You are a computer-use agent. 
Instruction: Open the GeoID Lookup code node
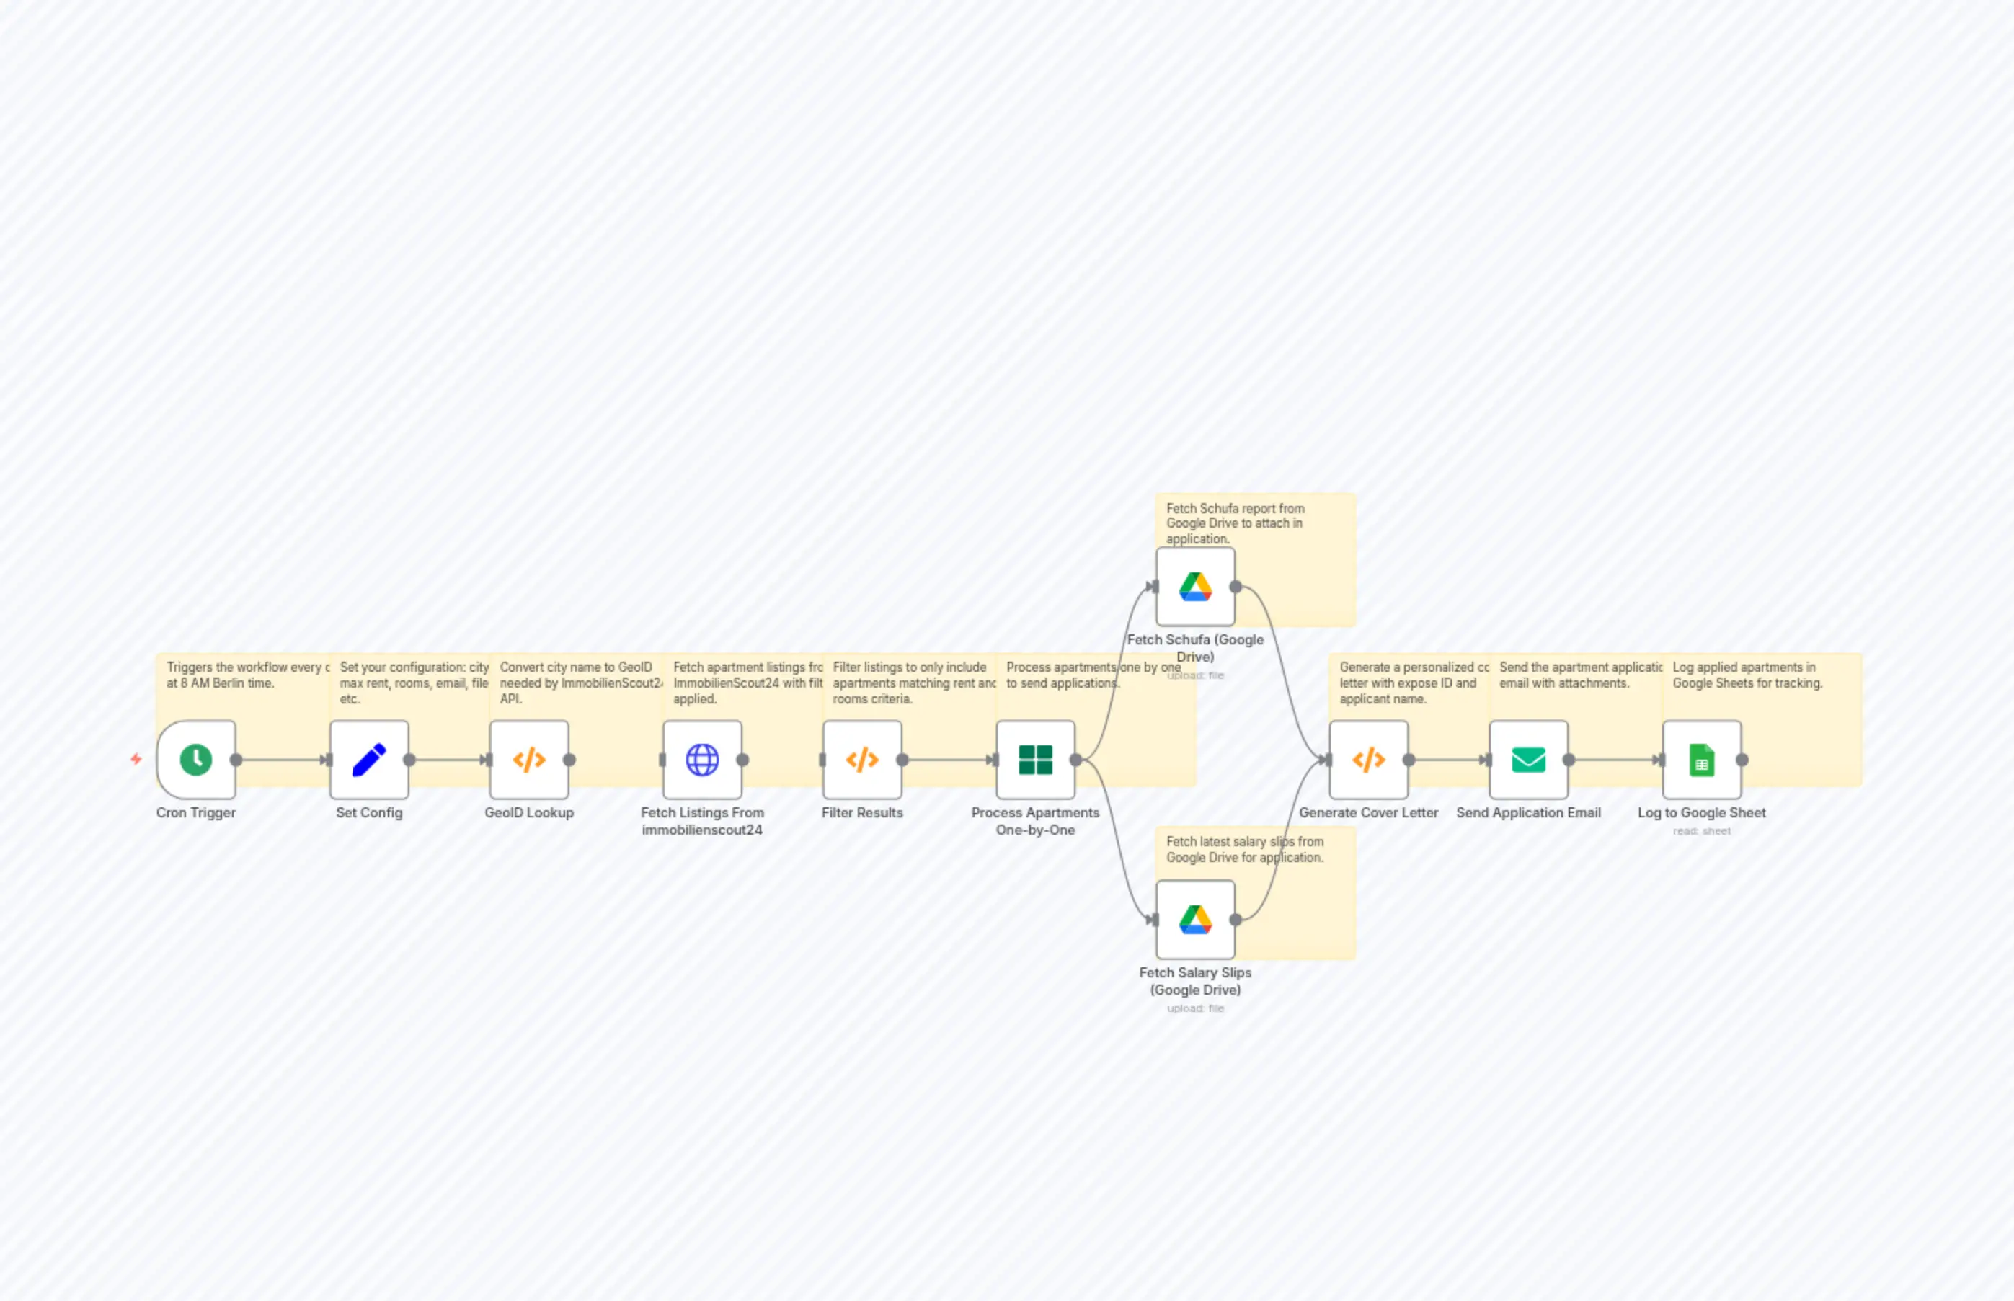pyautogui.click(x=529, y=759)
